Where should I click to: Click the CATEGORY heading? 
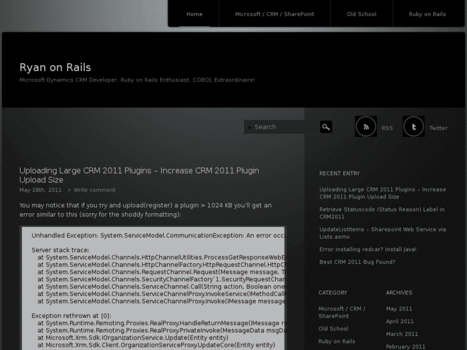[333, 293]
